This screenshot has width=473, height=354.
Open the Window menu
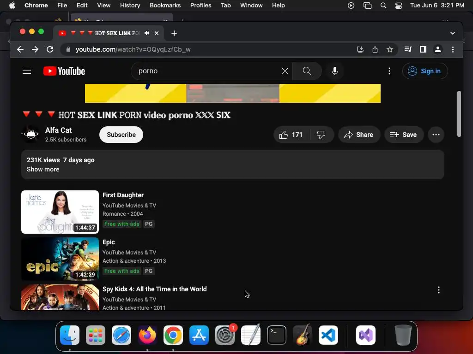click(x=251, y=6)
